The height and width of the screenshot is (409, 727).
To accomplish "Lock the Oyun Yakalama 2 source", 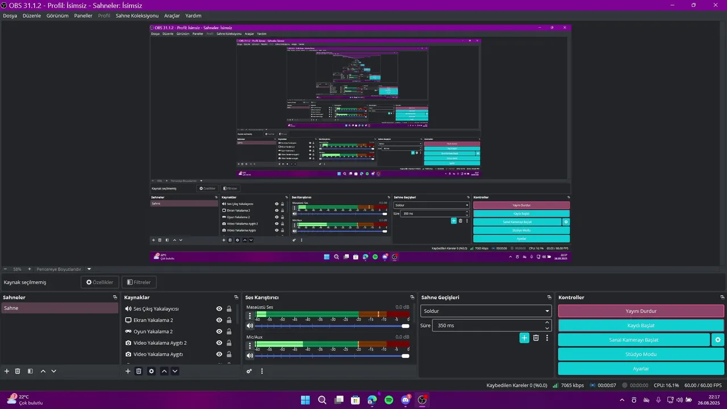I will [229, 332].
